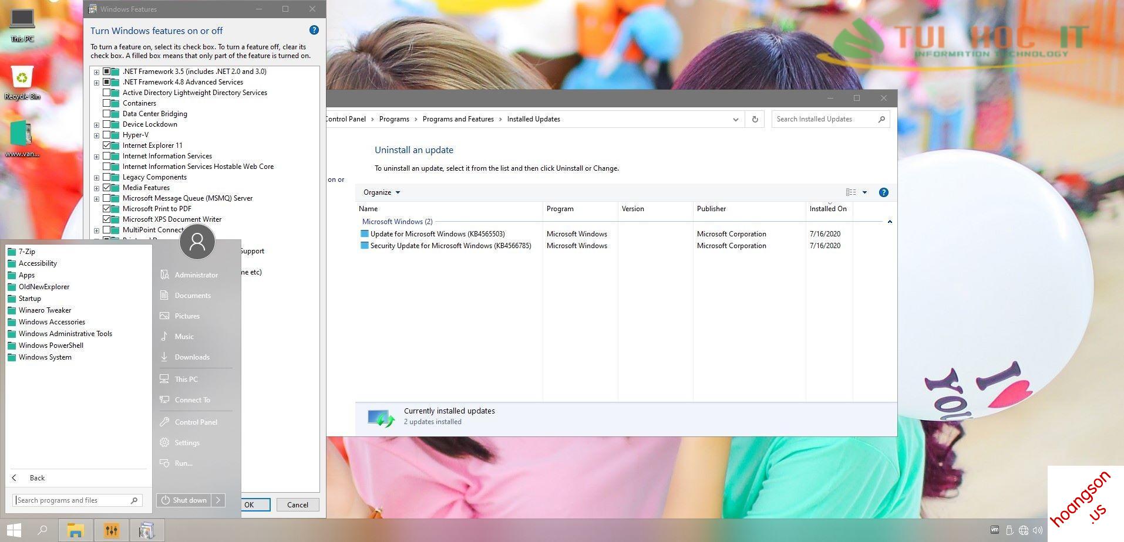This screenshot has width=1124, height=542.
Task: Open Control Panel from Start menu
Action: [x=196, y=422]
